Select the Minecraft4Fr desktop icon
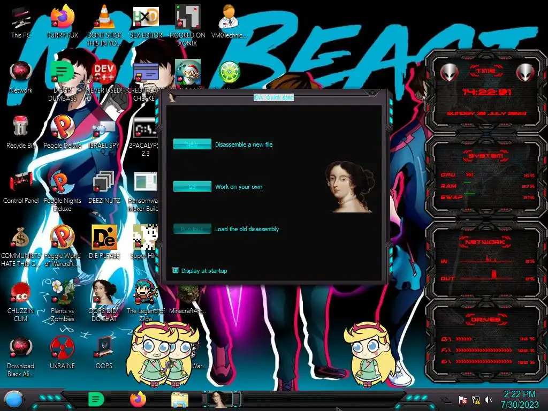 point(188,300)
